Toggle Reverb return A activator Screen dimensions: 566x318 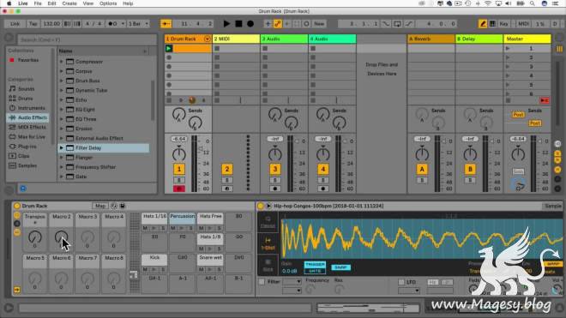tap(422, 169)
